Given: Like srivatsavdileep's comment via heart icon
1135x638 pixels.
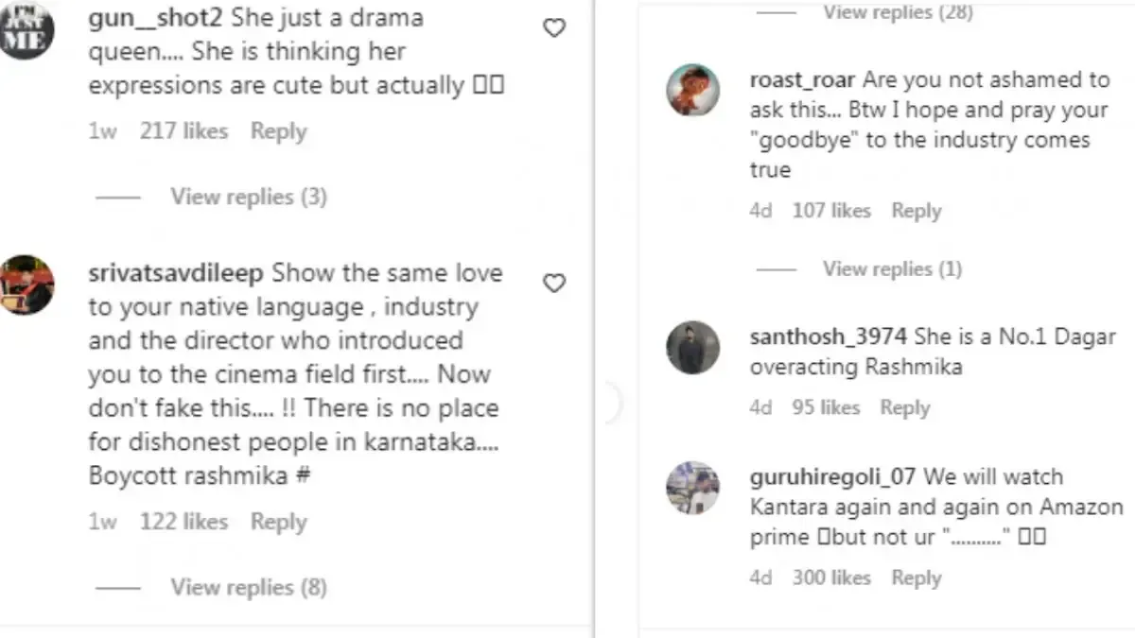Looking at the screenshot, I should tap(553, 283).
